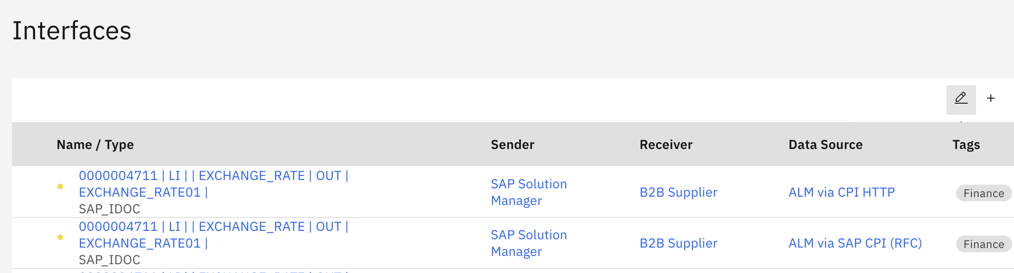Click the Sender column header
This screenshot has height=273, width=1014.
pyautogui.click(x=512, y=145)
